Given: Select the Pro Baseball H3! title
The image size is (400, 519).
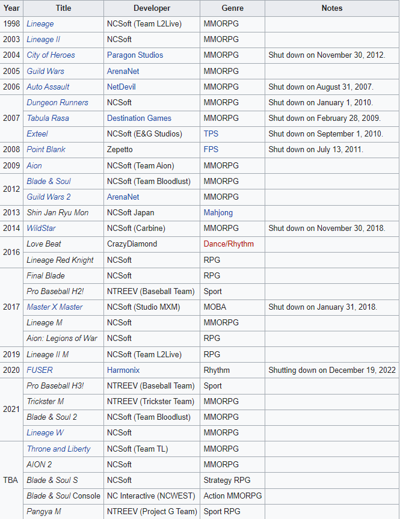Looking at the screenshot, I should click(x=55, y=385).
